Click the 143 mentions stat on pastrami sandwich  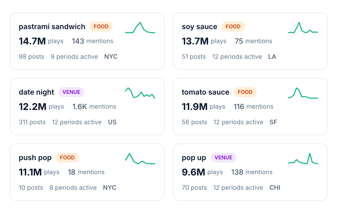click(x=92, y=41)
